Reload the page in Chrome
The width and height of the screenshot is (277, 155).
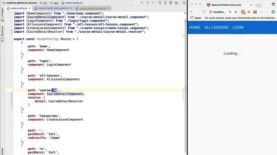204,12
